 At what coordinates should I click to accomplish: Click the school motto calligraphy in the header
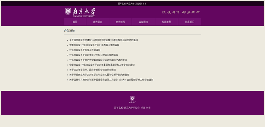click(181, 12)
